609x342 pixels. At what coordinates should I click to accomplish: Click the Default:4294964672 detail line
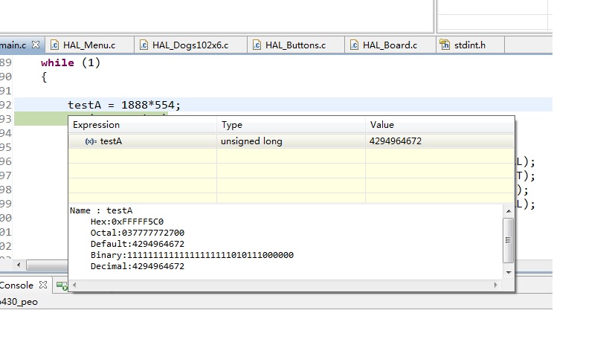(x=138, y=244)
